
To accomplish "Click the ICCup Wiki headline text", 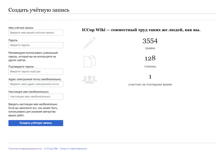I will 141,30.
